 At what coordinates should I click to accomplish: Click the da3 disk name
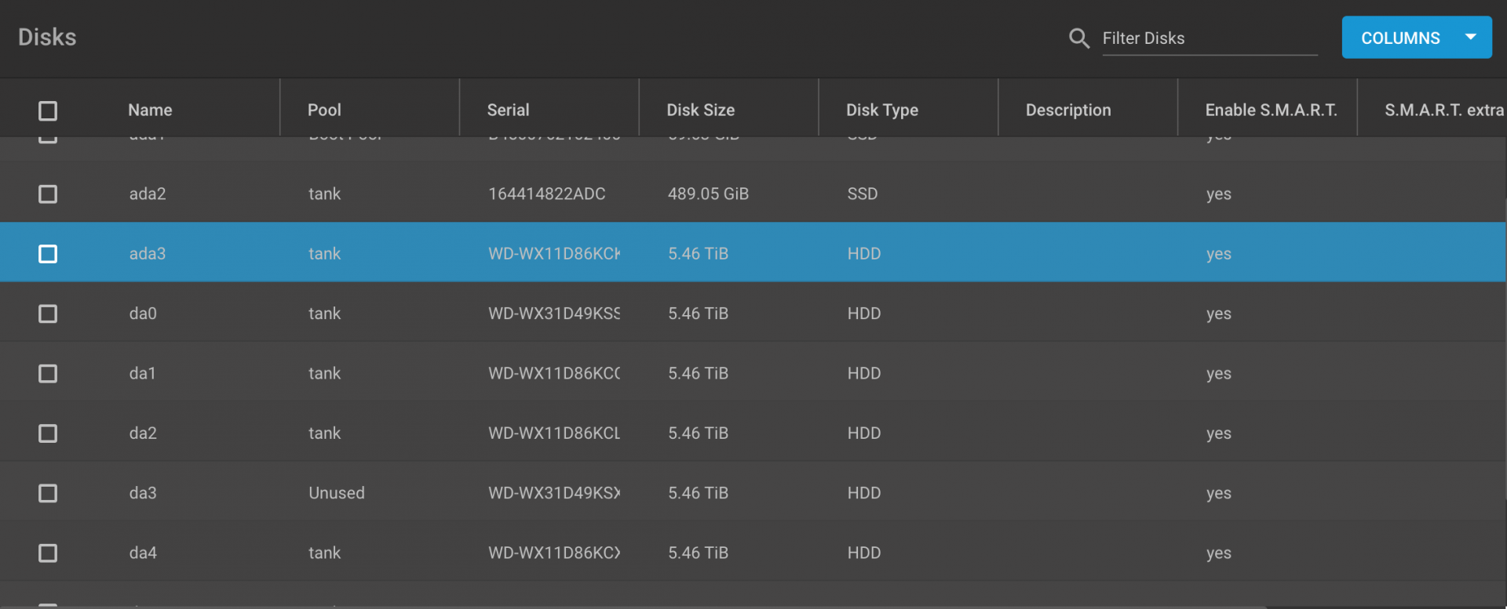click(x=143, y=493)
